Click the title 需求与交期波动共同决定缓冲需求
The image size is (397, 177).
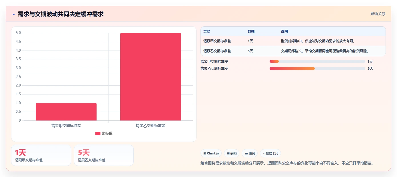pyautogui.click(x=61, y=14)
